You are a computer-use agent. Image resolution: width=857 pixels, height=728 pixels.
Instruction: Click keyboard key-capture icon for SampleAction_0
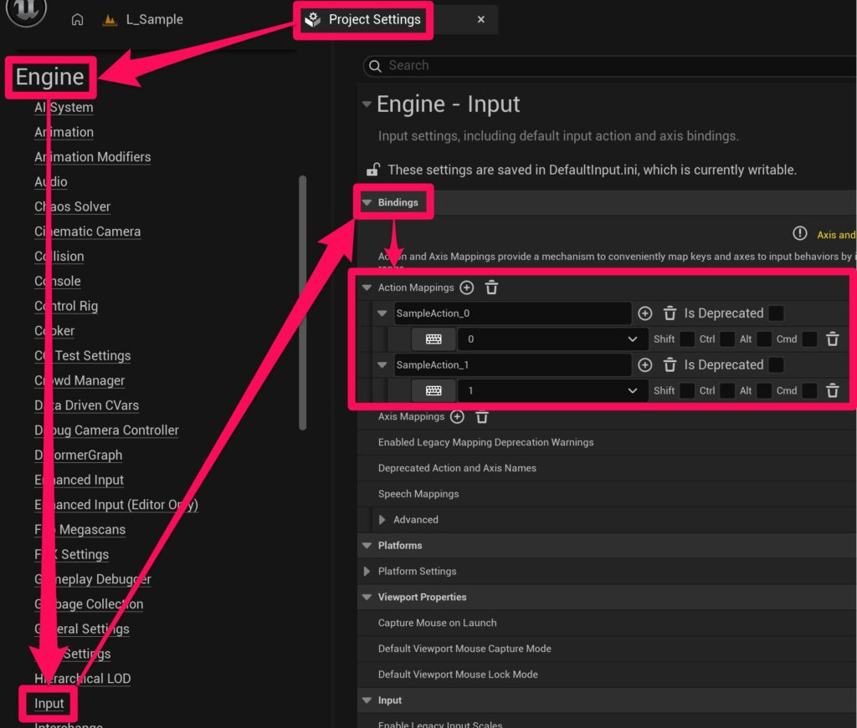pyautogui.click(x=434, y=339)
